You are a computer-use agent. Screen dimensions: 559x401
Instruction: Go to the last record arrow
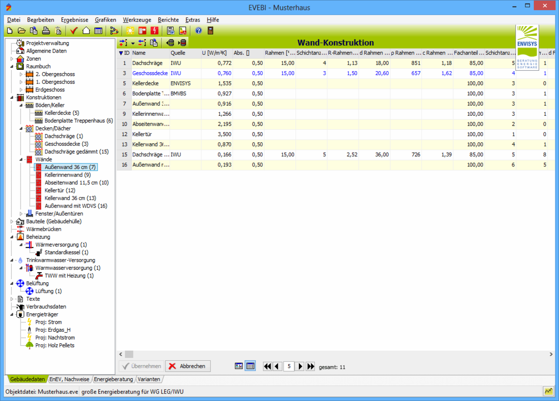coord(310,366)
